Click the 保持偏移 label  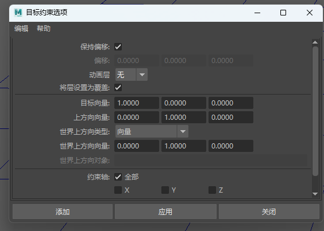point(95,47)
